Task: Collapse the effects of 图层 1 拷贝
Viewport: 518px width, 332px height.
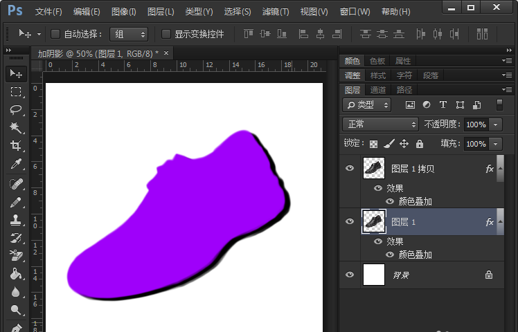Action: [x=500, y=168]
